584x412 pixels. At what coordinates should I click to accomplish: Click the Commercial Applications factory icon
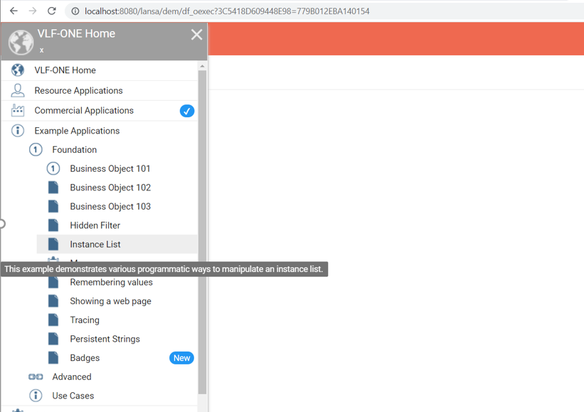pos(17,110)
